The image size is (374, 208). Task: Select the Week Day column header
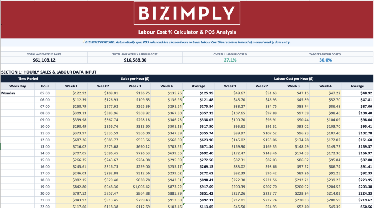tap(18, 86)
